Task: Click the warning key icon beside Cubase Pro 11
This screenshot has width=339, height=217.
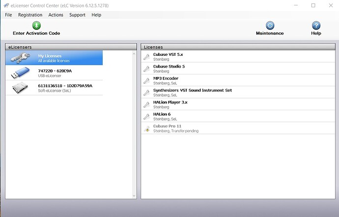Action: [x=147, y=129]
